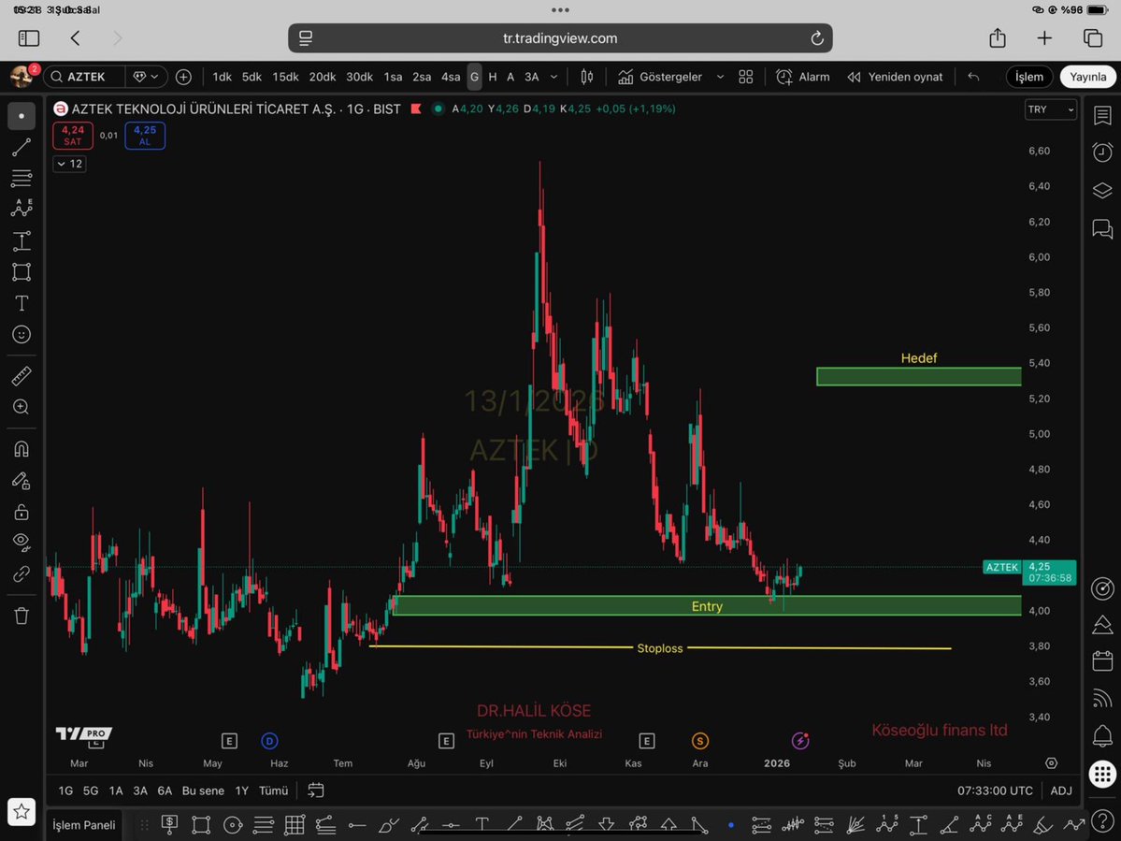Select the geometric shapes tool
Viewport: 1121px width, 841px height.
pos(22,271)
